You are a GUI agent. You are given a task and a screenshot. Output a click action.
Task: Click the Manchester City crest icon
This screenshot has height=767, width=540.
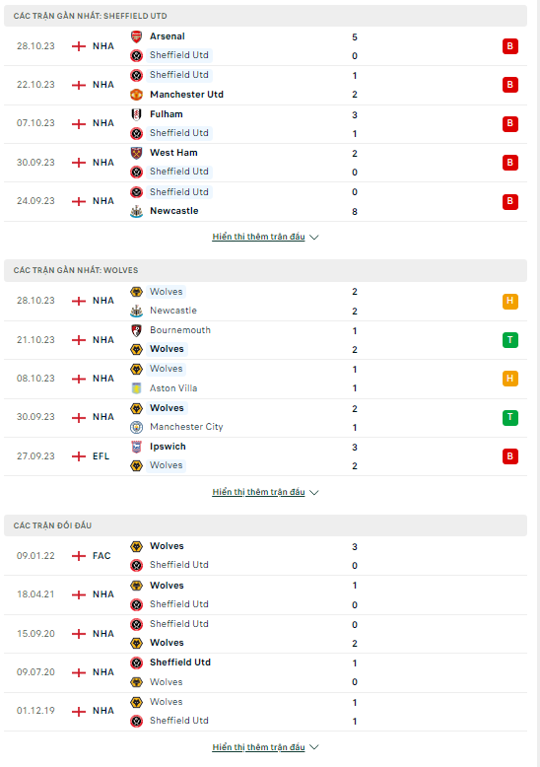pos(136,427)
